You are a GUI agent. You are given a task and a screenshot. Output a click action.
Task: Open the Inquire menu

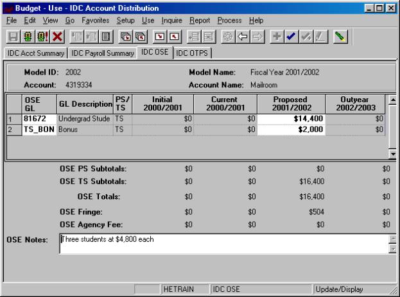172,21
